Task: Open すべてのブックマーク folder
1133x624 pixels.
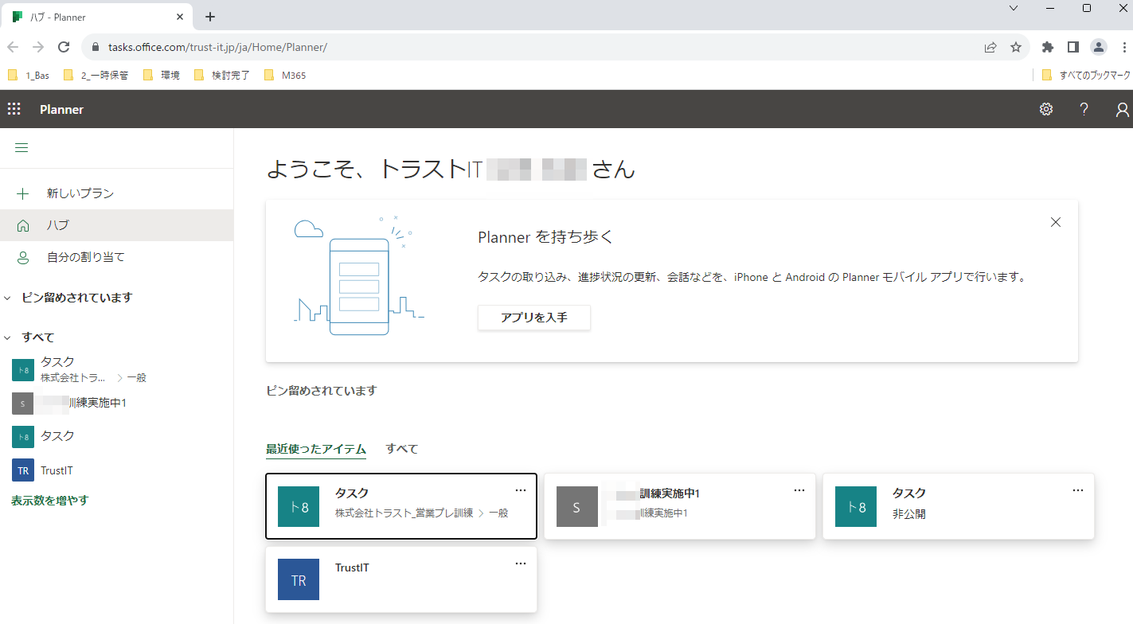Action: 1086,76
